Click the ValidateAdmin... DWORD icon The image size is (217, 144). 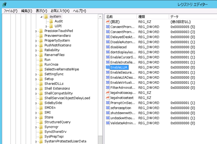pyautogui.click(x=108, y=123)
